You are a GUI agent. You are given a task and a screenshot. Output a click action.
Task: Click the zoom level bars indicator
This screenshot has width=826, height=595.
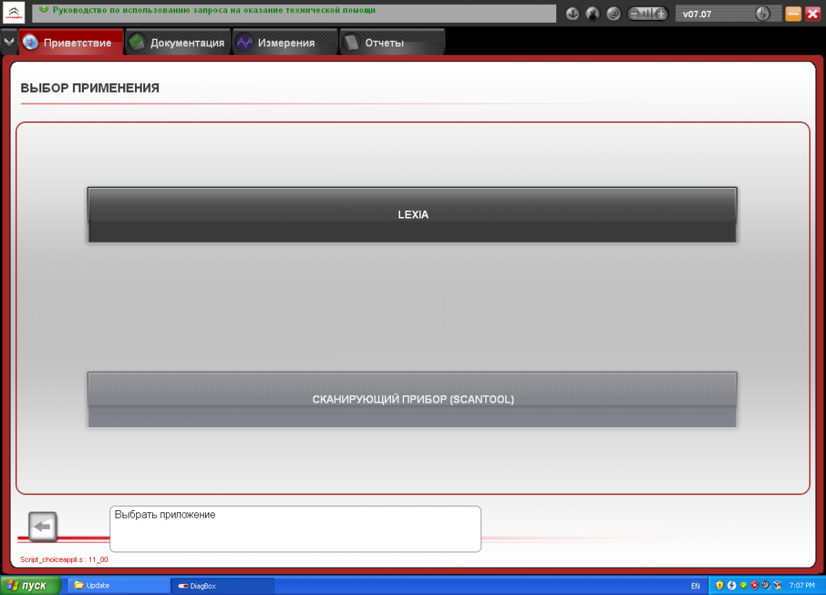pos(647,14)
